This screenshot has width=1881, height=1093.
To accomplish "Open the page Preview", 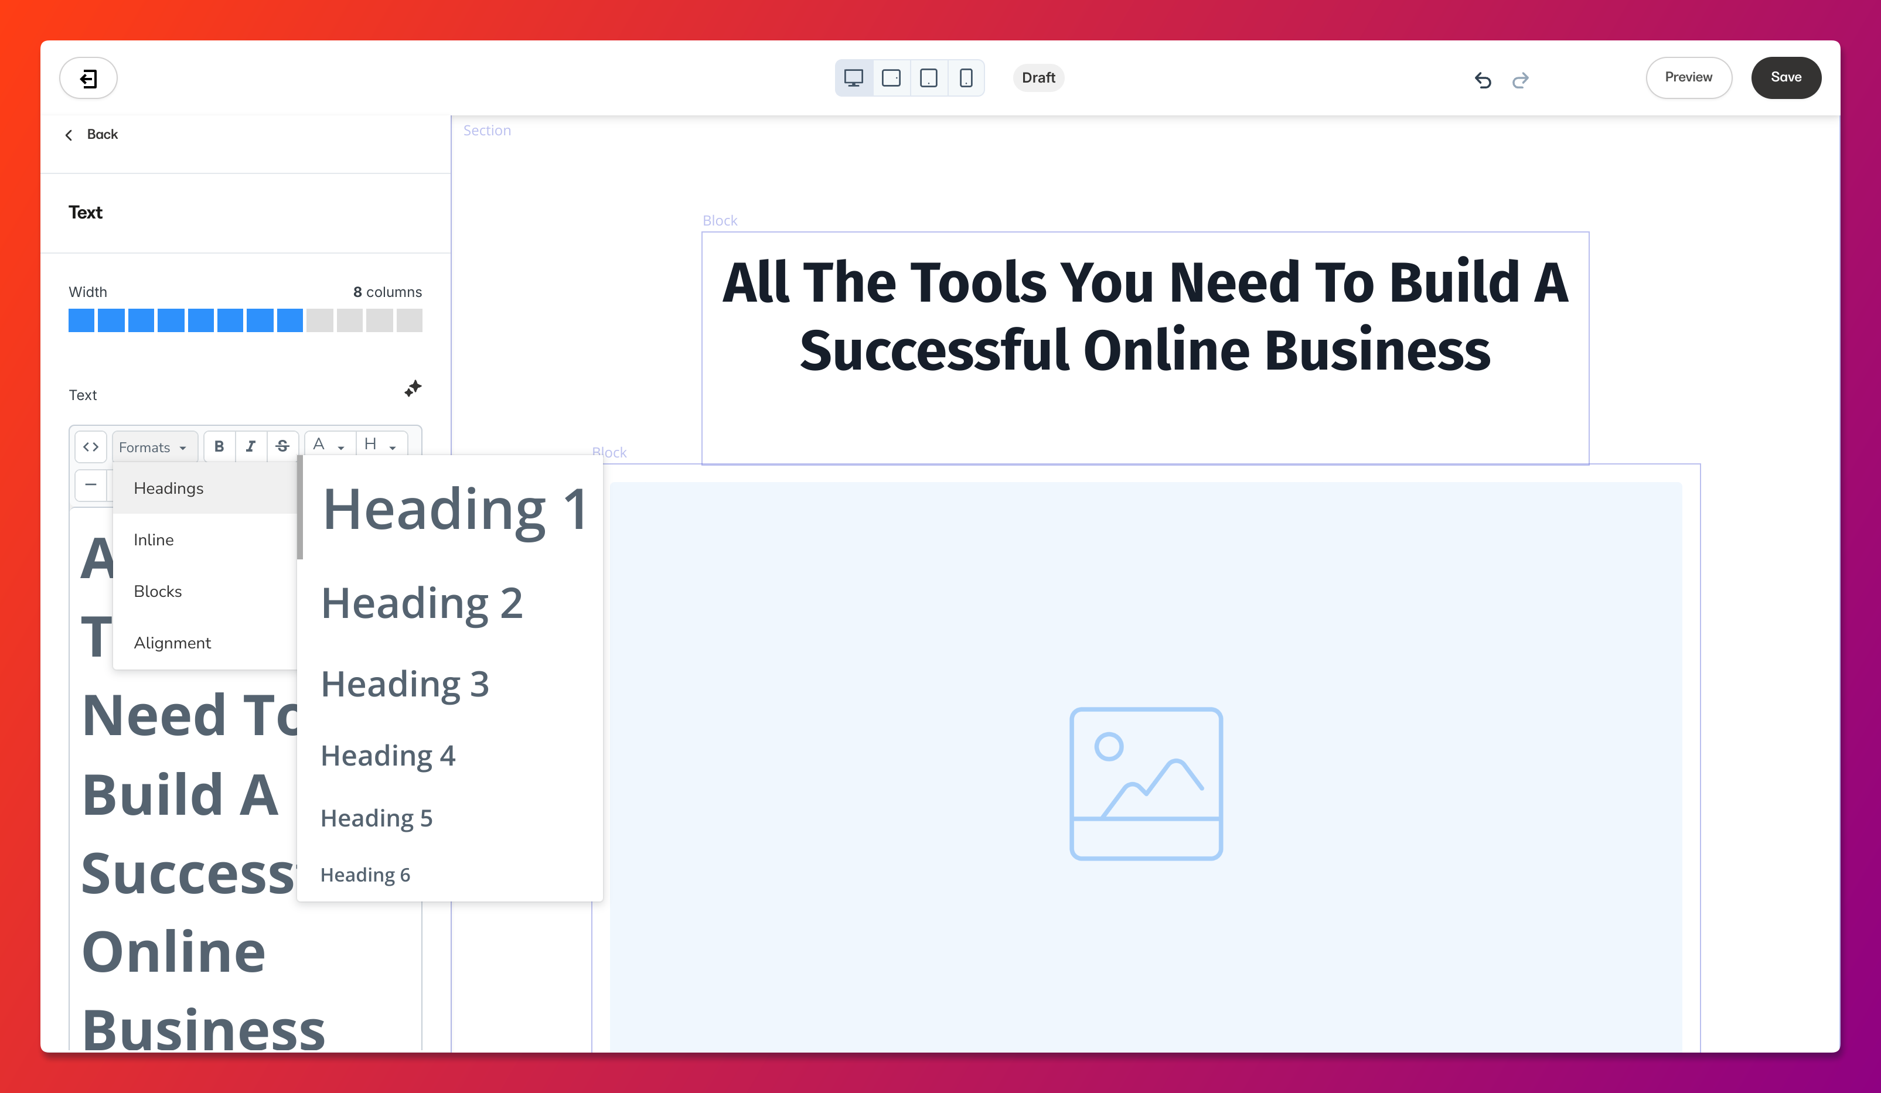I will tap(1688, 77).
